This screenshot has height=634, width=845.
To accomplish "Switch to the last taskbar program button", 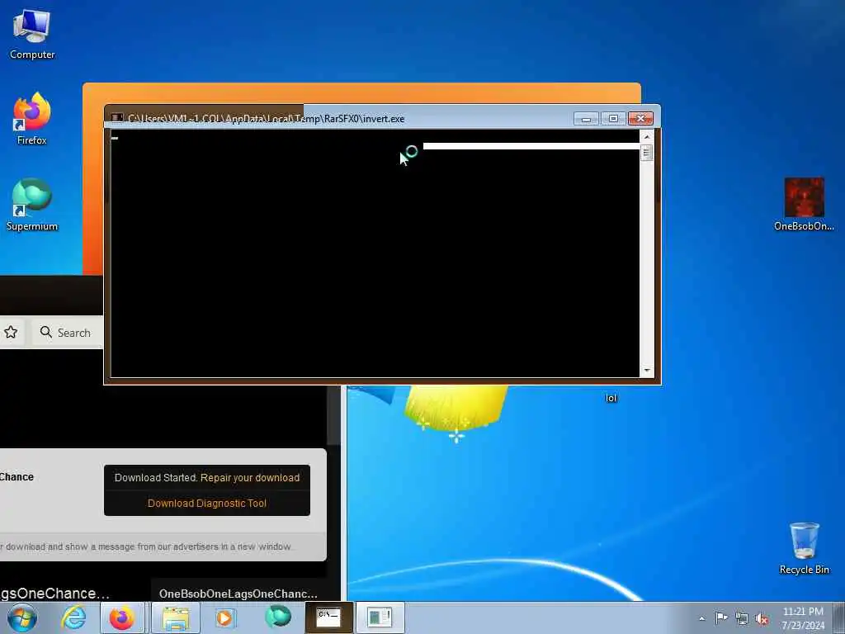I will (x=380, y=617).
